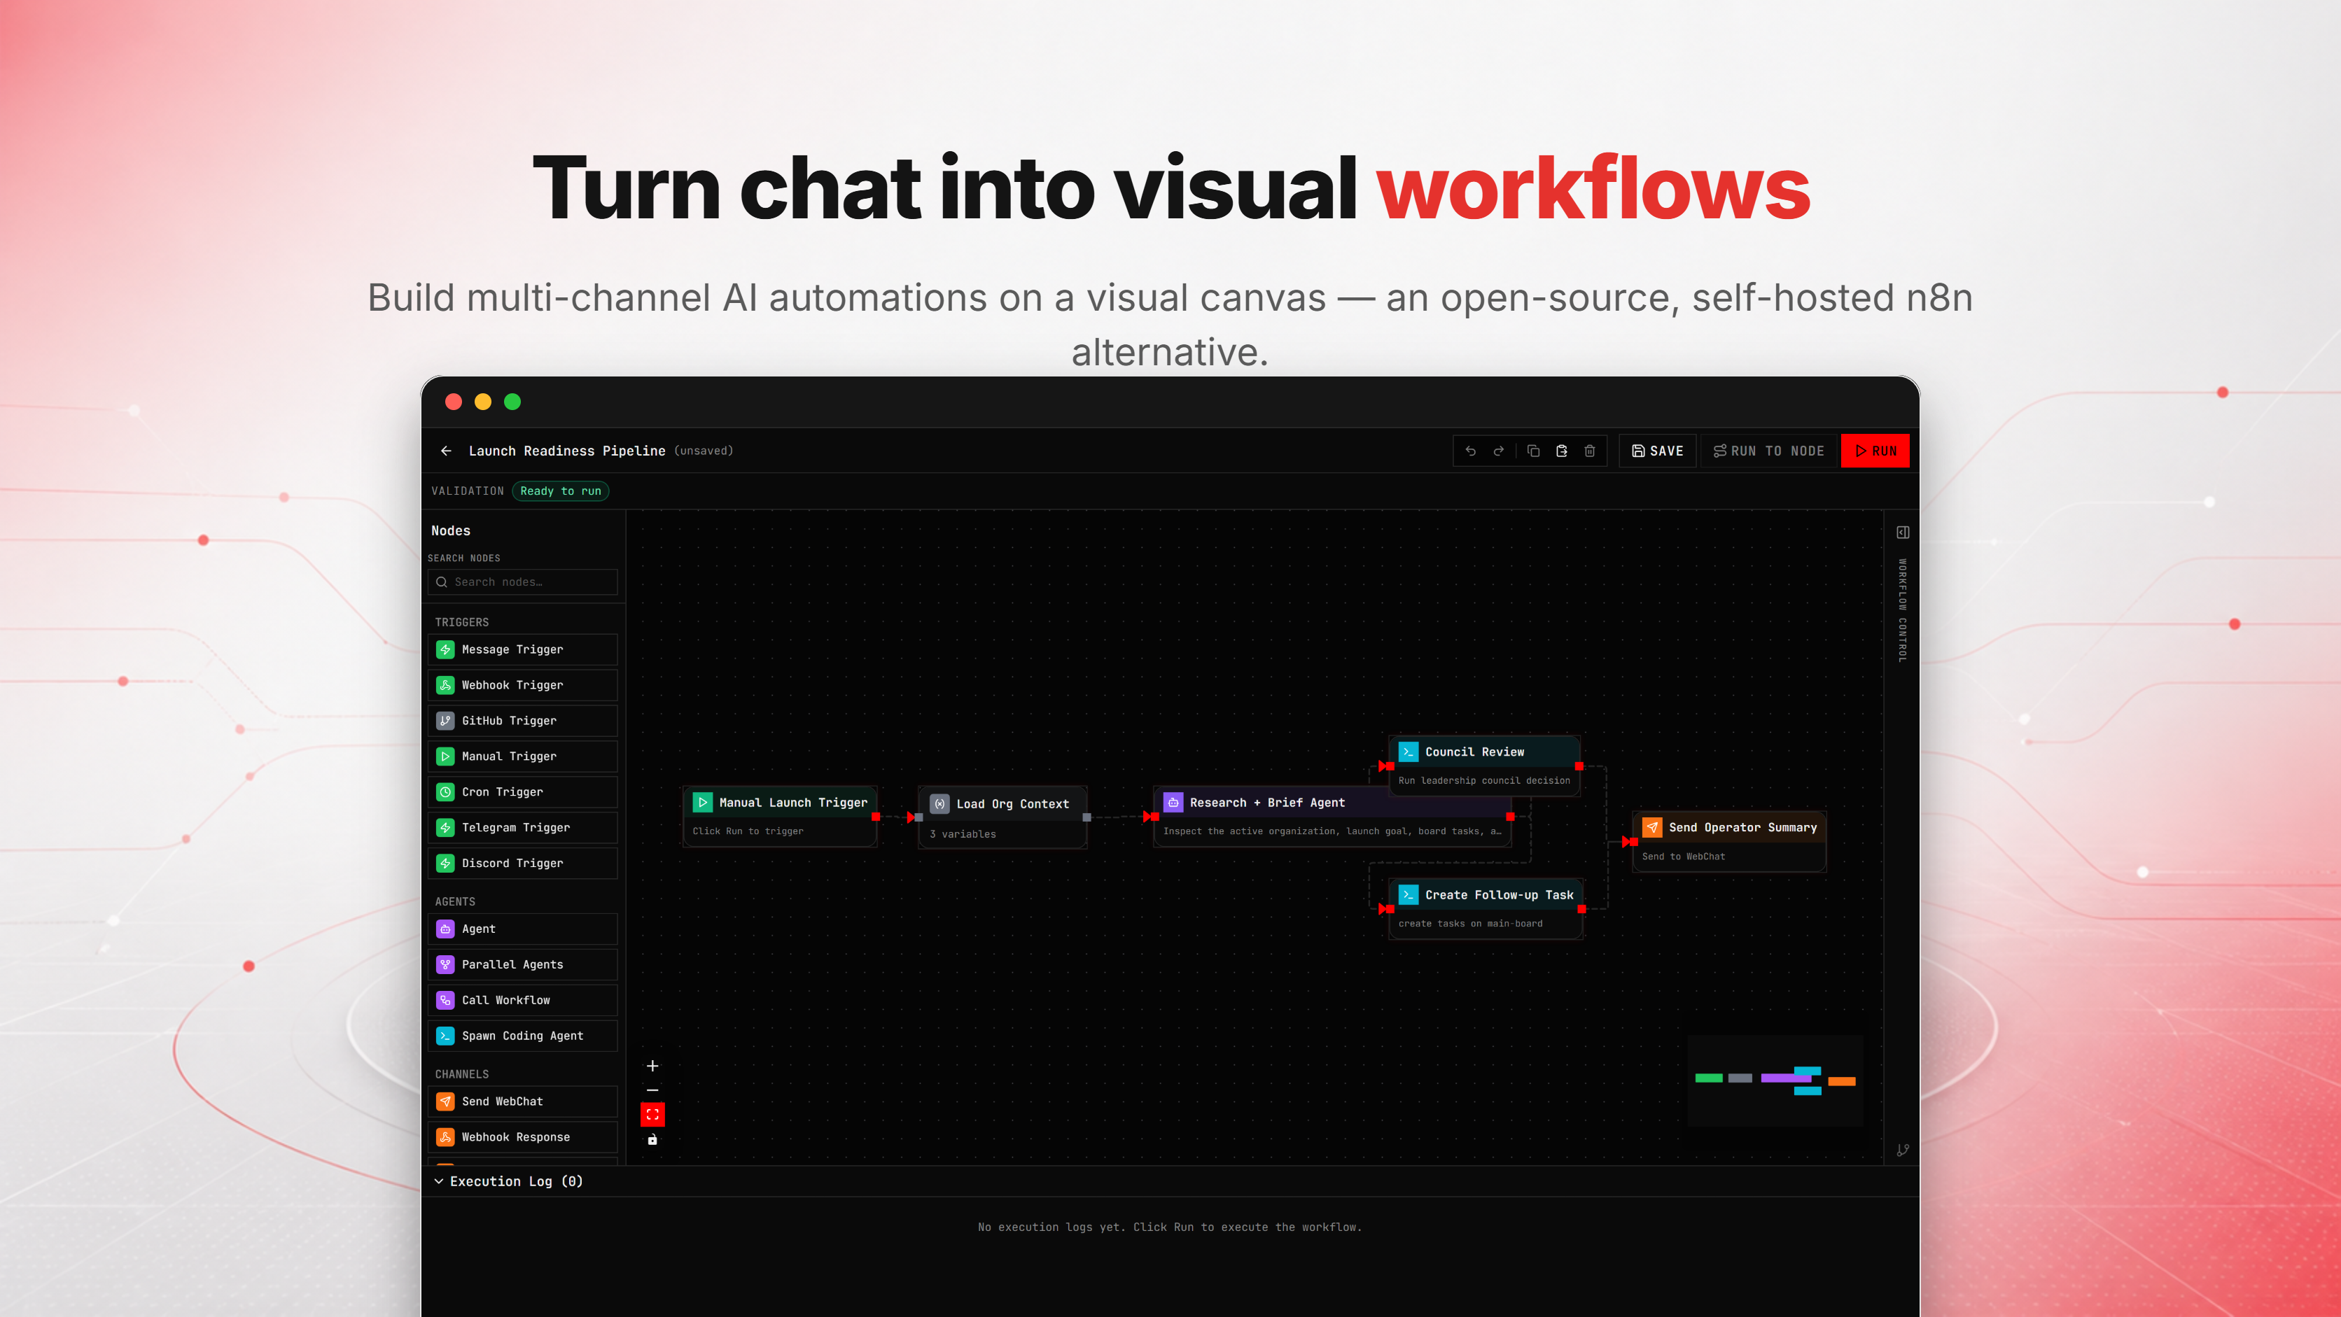The height and width of the screenshot is (1317, 2341).
Task: Expand the Workflow Control side panel icon
Action: click(x=1903, y=533)
